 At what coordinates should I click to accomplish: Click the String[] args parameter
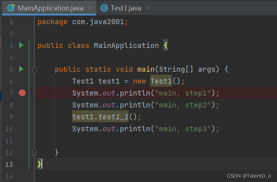(x=189, y=69)
